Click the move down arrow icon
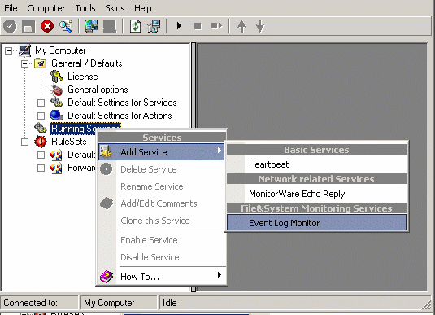435x315 pixels. (260, 26)
